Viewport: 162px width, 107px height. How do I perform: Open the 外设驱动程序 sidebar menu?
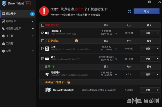pos(18,29)
